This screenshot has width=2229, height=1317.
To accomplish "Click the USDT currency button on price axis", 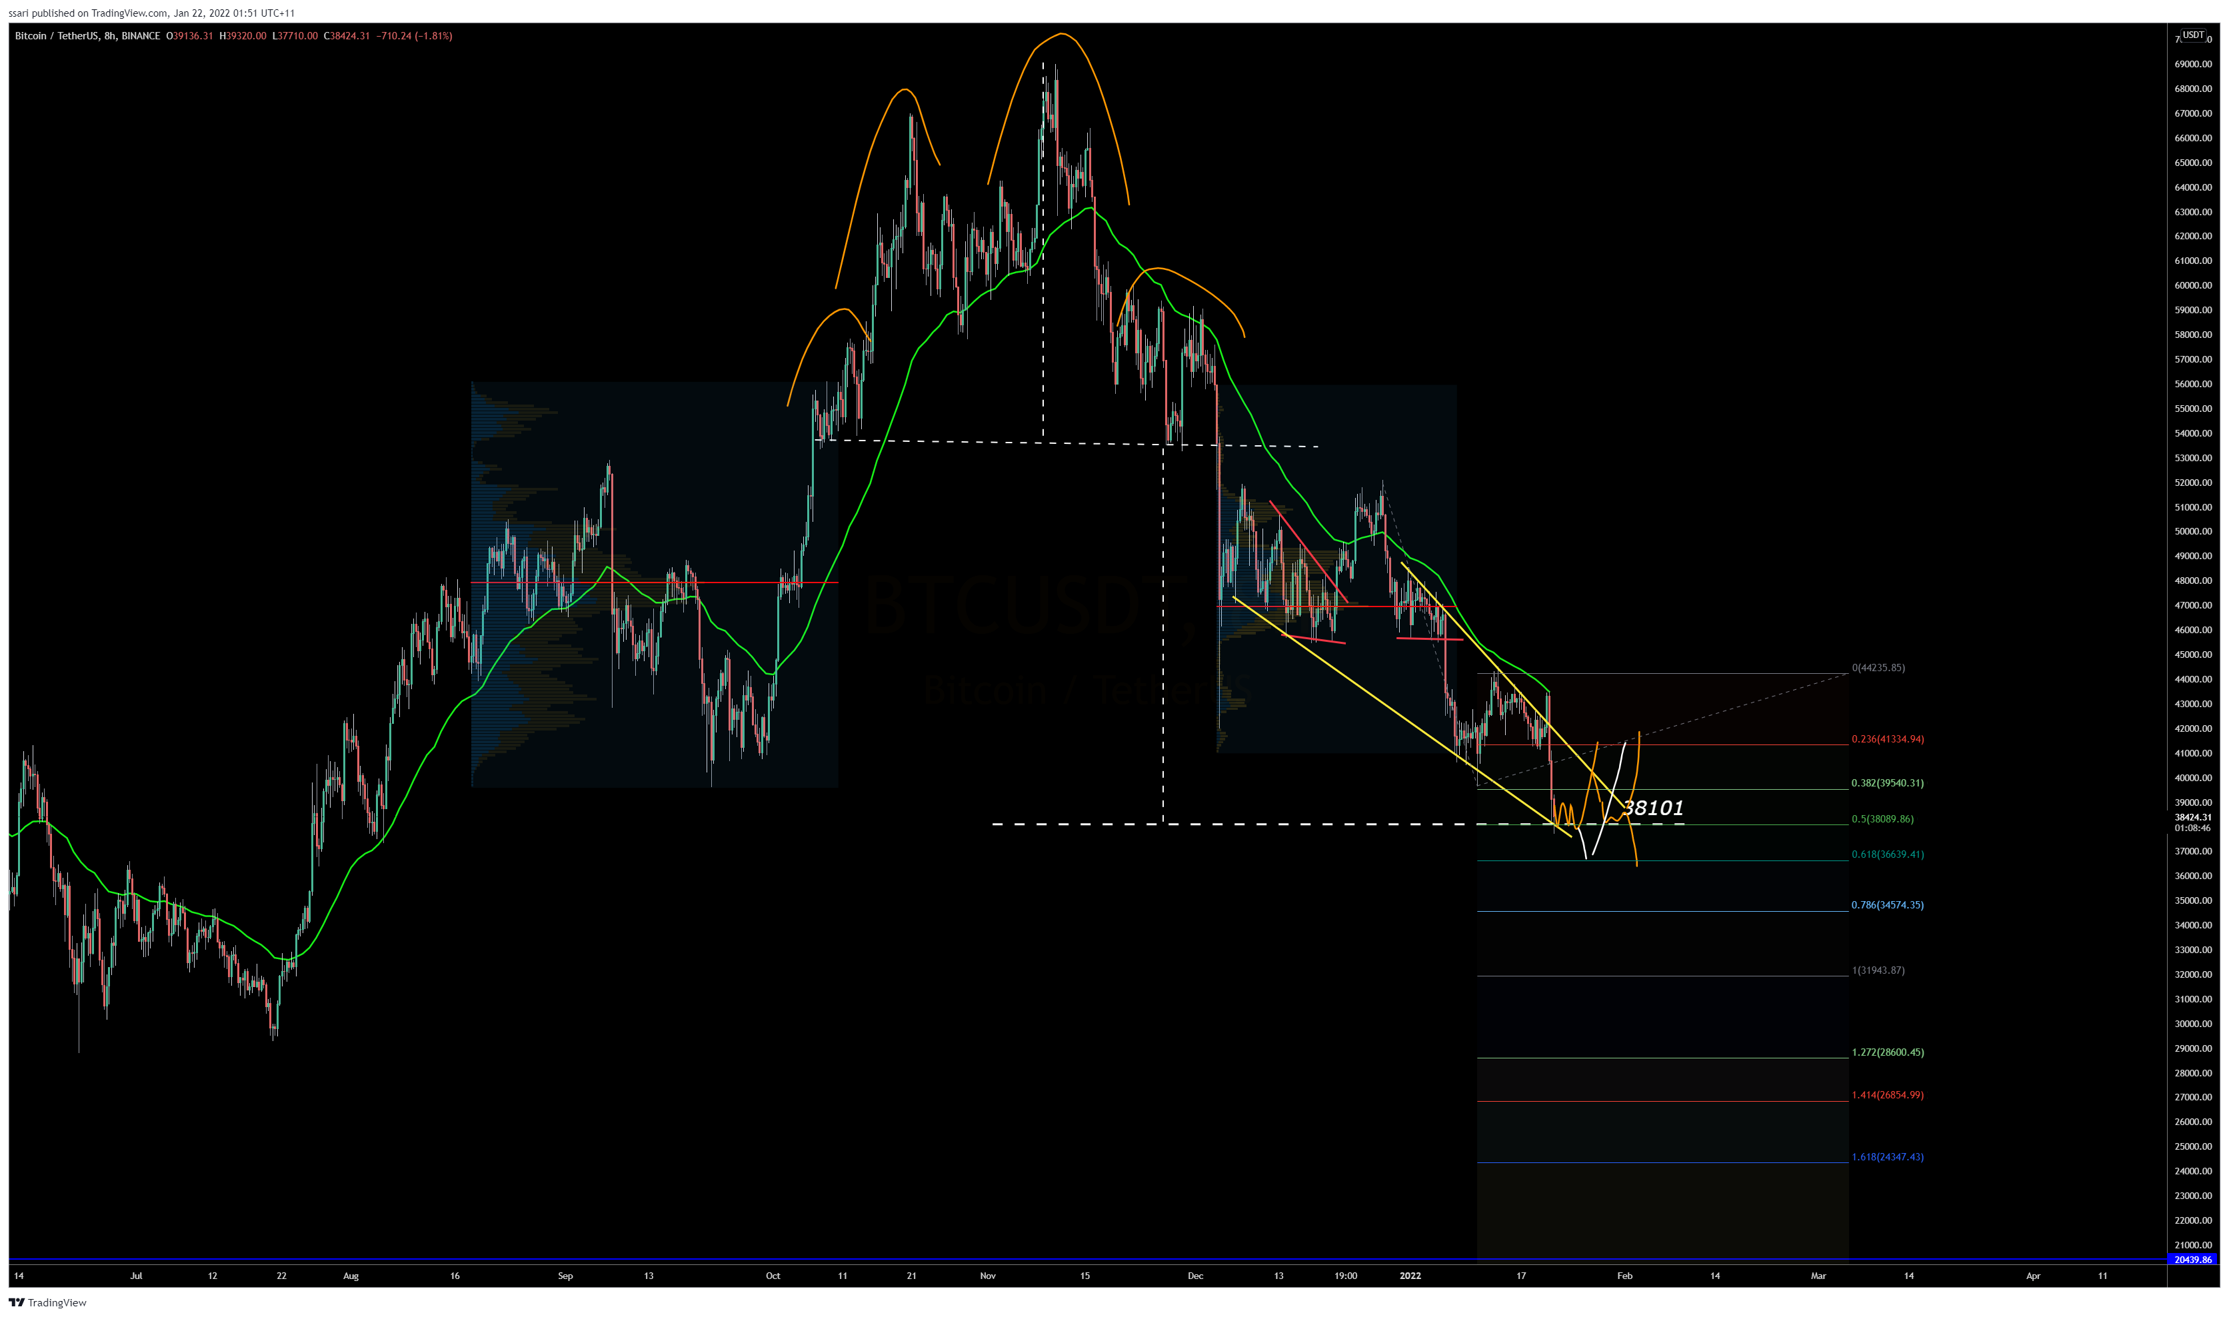I will pyautogui.click(x=2192, y=35).
